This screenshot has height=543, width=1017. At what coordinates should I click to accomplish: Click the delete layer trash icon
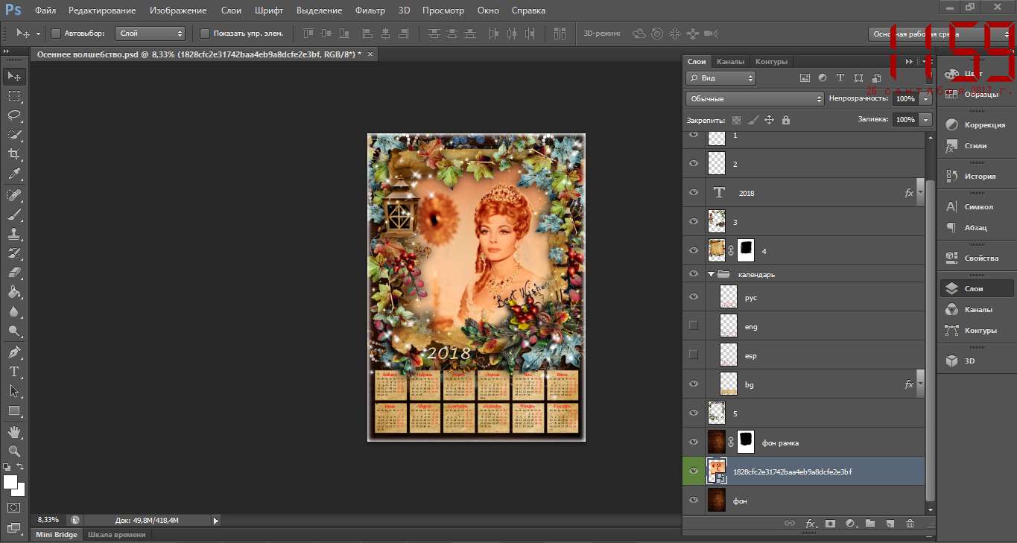pyautogui.click(x=910, y=524)
